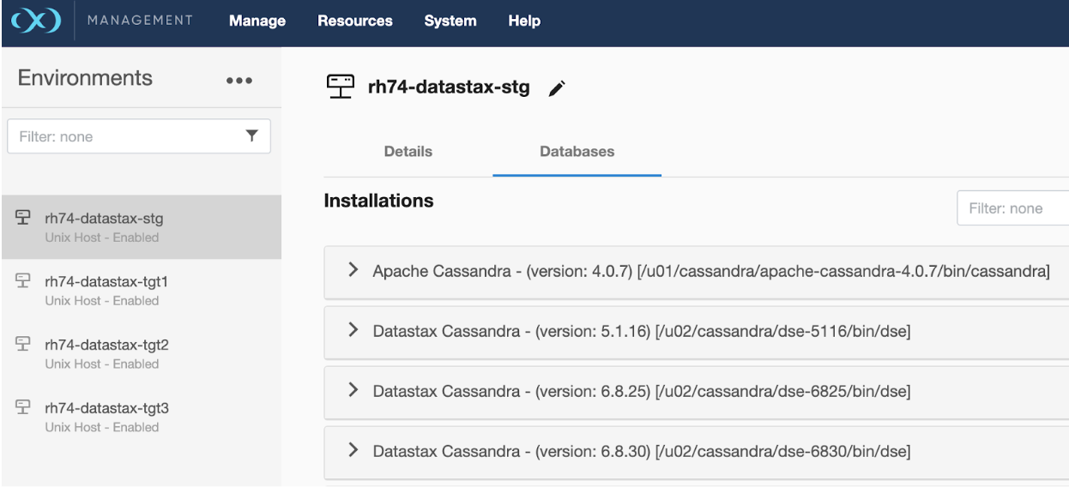Expand the Datastax Cassandra 5.1.16 installation
The image size is (1069, 487).
click(353, 330)
